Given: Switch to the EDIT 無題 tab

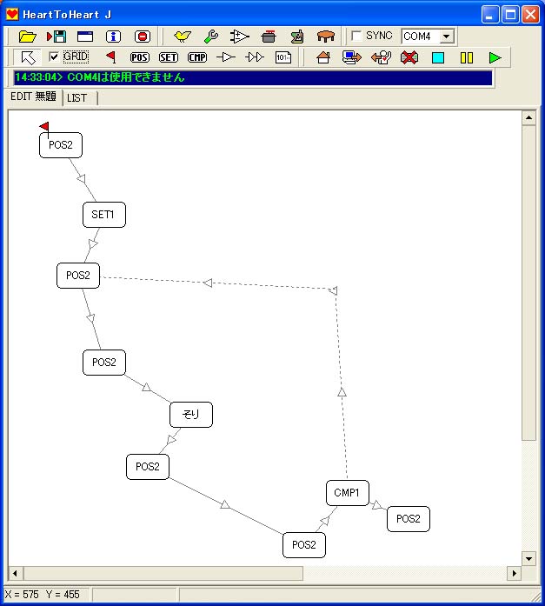Looking at the screenshot, I should 33,97.
